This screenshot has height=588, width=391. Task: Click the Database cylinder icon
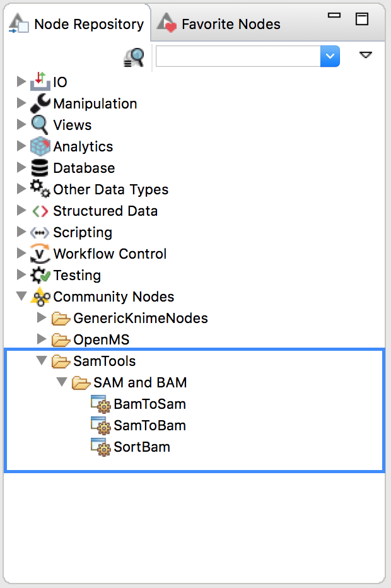coord(40,168)
